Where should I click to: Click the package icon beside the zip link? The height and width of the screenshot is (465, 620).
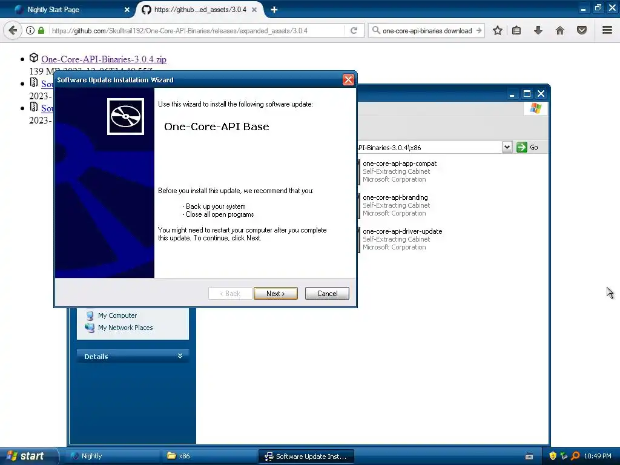tap(34, 58)
